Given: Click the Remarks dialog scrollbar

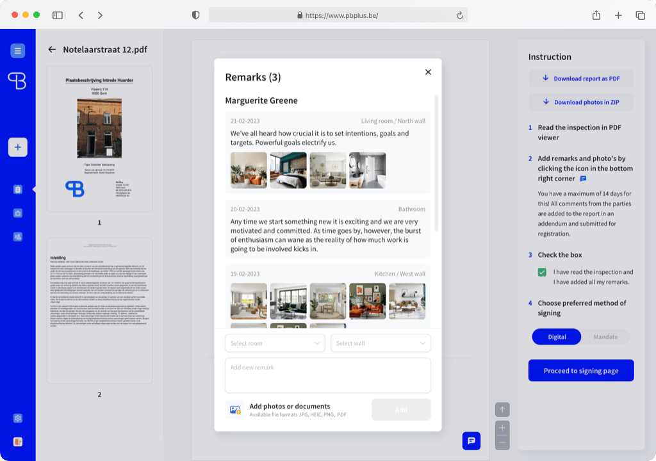Looking at the screenshot, I should 436,163.
